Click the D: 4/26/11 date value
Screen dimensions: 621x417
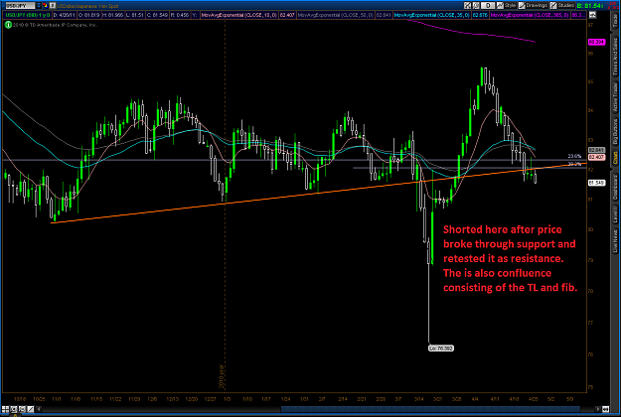coord(65,15)
